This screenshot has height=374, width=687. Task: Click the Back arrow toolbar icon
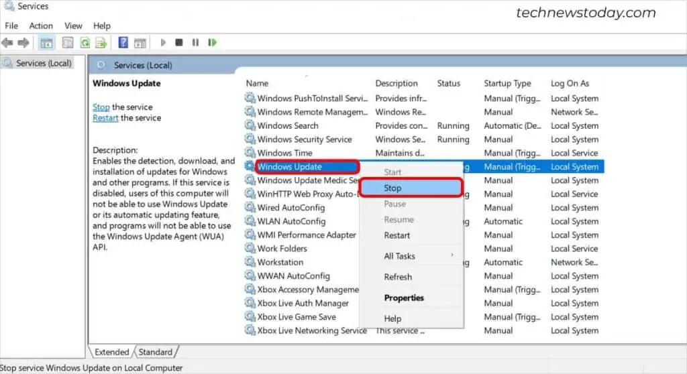[7, 42]
